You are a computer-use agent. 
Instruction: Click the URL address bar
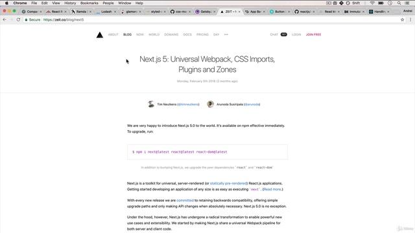(x=212, y=19)
